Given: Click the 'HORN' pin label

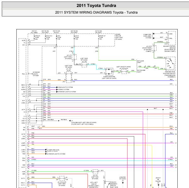Looking at the screenshot, I should click(x=23, y=89).
